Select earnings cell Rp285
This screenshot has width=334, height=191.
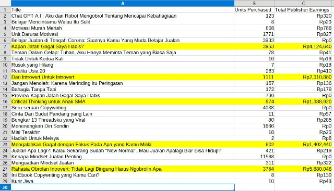tap(304, 120)
